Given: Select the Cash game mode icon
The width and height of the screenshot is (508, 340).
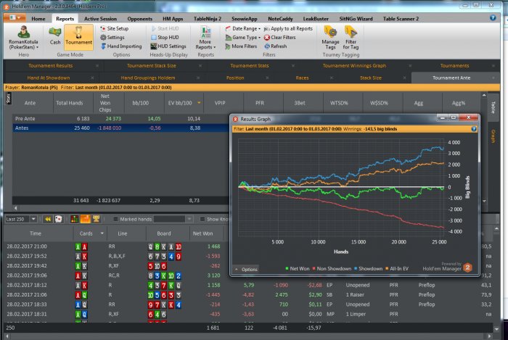Looking at the screenshot, I should click(55, 36).
